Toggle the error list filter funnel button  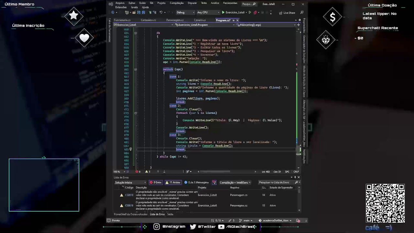pyautogui.click(x=214, y=183)
